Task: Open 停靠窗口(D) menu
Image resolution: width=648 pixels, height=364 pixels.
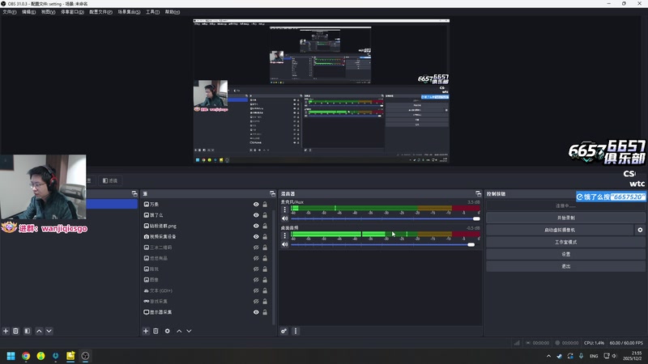Action: pyautogui.click(x=72, y=12)
